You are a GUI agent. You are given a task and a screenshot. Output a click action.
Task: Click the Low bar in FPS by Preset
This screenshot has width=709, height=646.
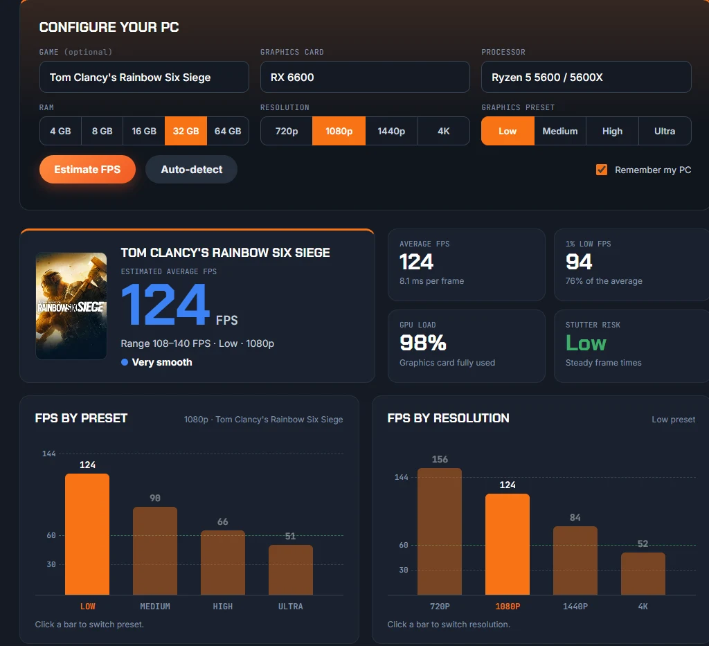(87, 534)
